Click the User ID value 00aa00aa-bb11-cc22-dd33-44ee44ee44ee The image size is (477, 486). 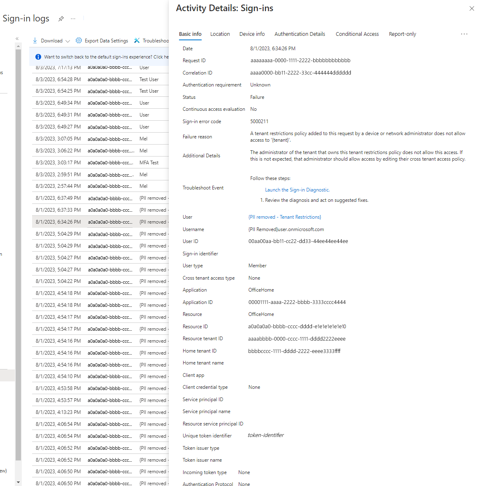(298, 241)
